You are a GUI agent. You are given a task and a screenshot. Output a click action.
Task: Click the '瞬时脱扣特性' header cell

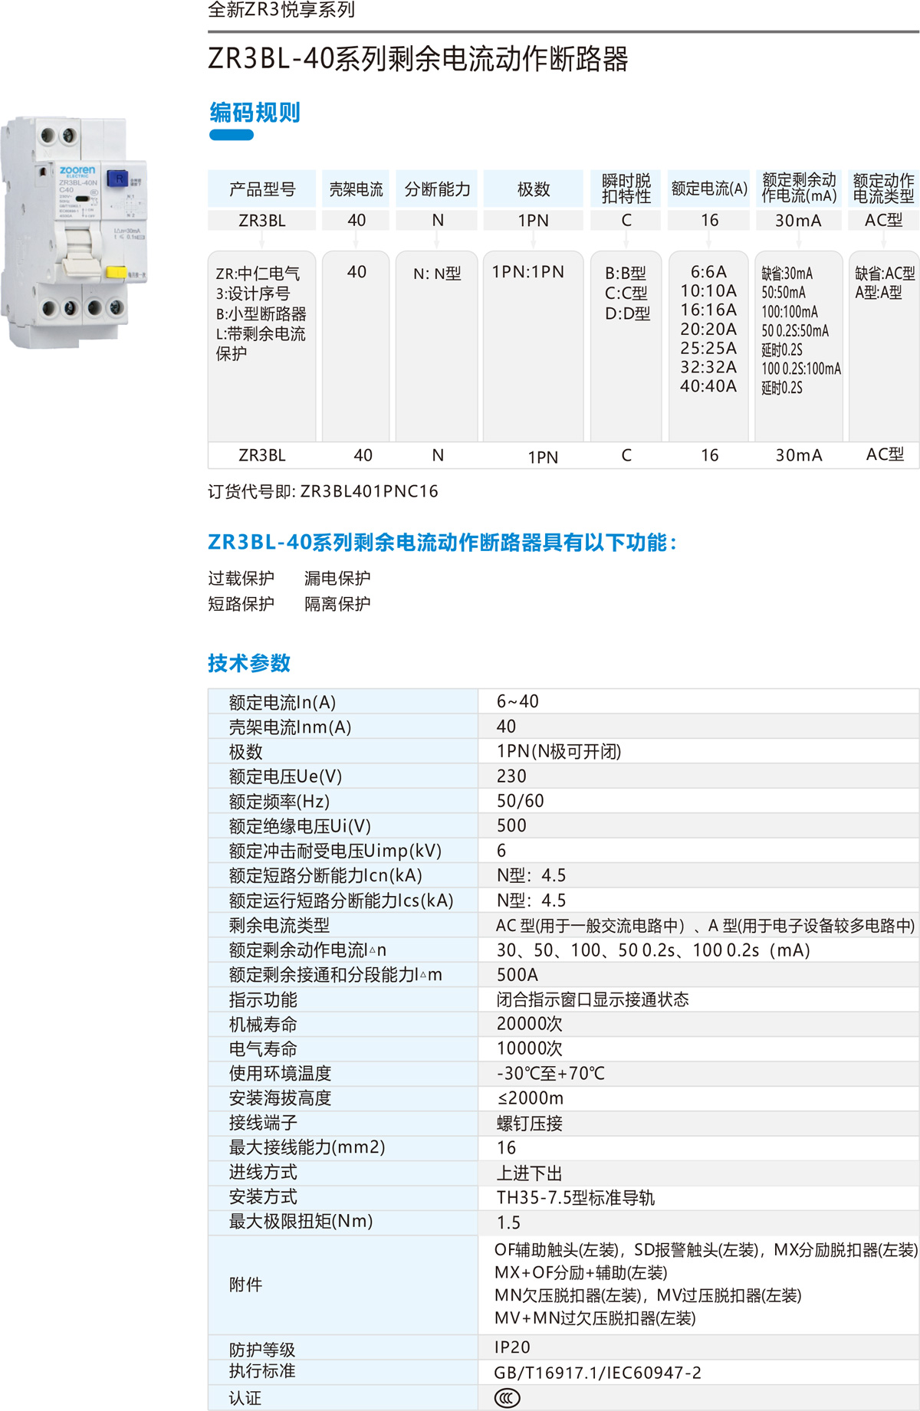point(626,189)
